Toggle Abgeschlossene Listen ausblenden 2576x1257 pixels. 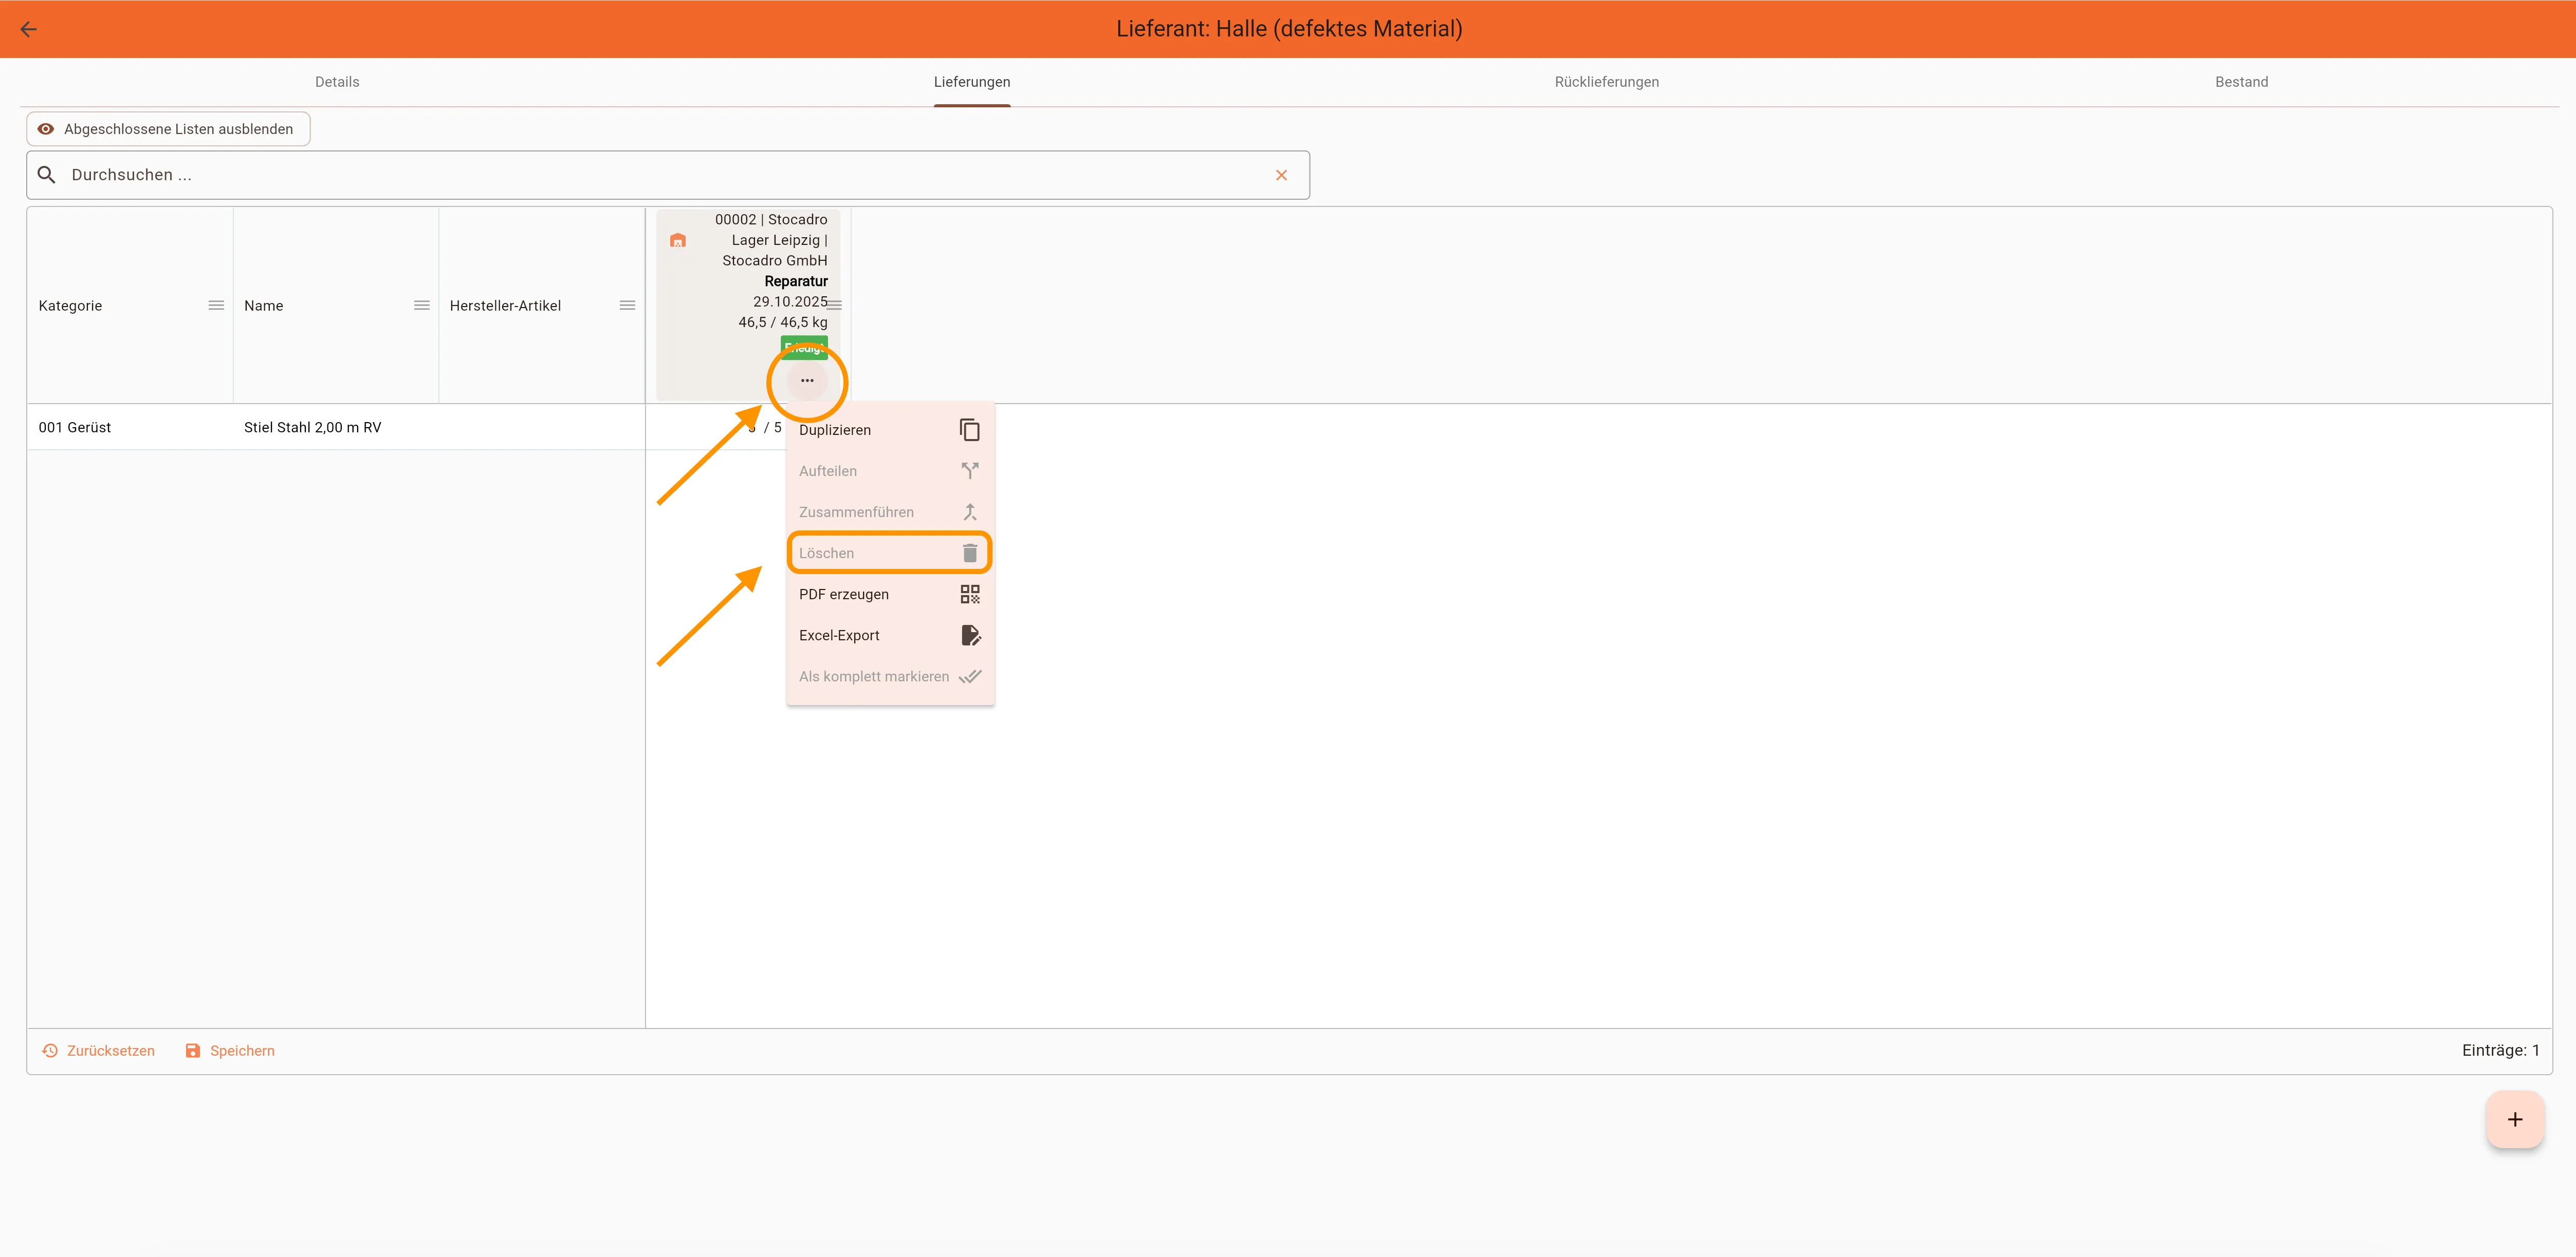pyautogui.click(x=168, y=129)
